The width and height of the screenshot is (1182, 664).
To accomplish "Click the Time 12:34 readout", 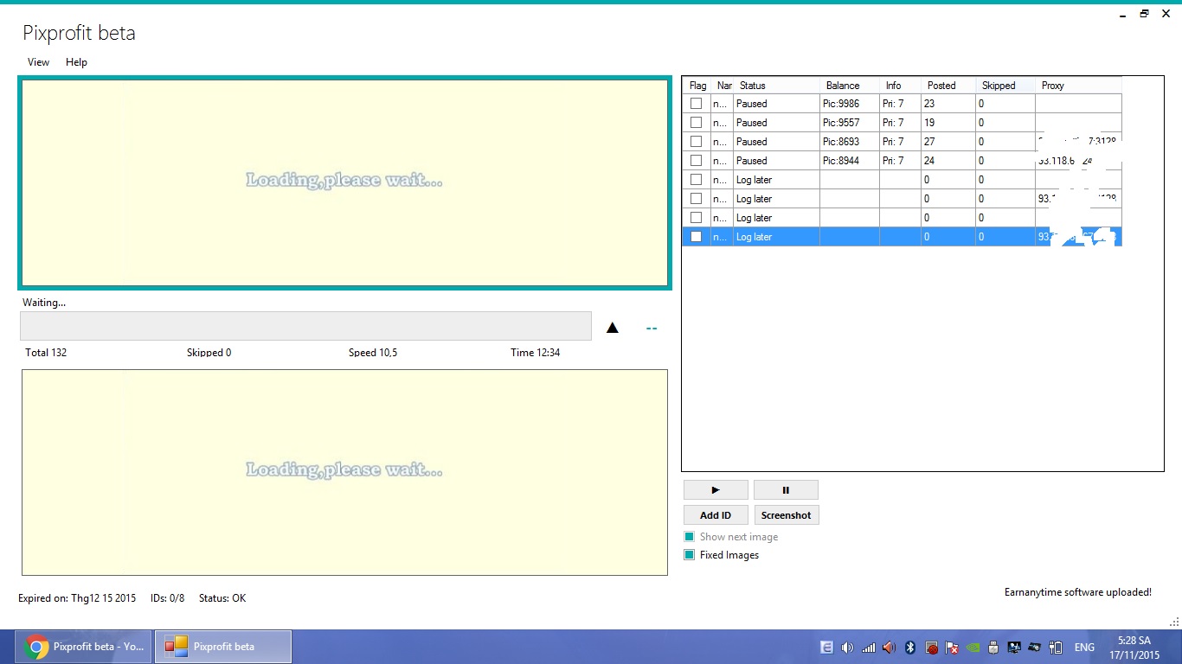I will (x=536, y=353).
